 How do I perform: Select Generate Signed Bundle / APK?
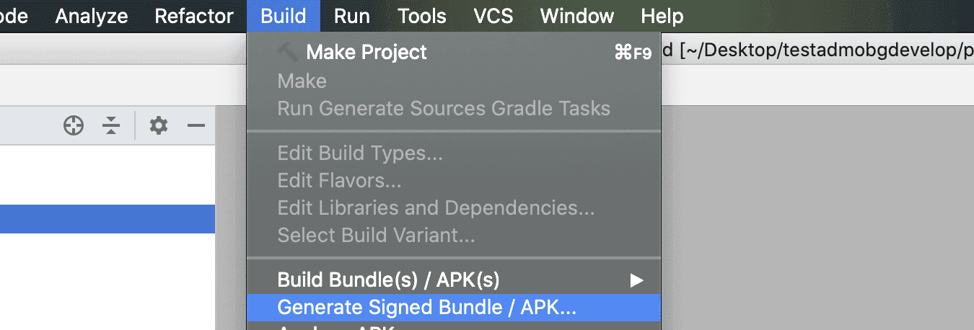[426, 308]
